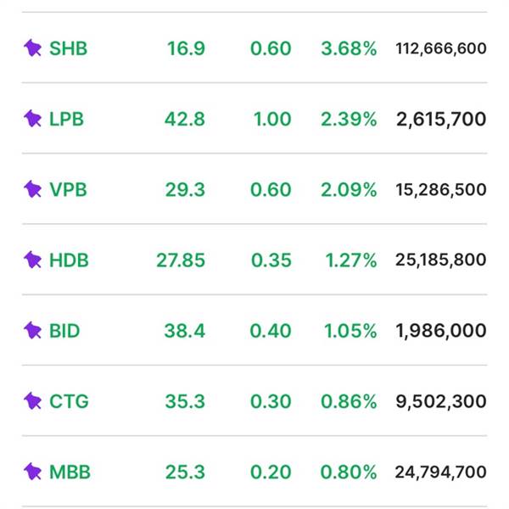The width and height of the screenshot is (509, 509).
Task: Click the purple icon beside VPB
Action: click(32, 189)
